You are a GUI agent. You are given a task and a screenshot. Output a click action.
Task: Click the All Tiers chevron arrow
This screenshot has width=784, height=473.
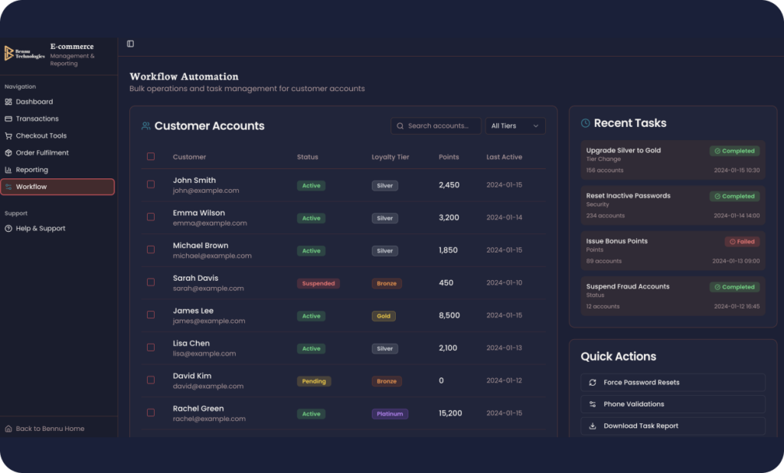[535, 126]
